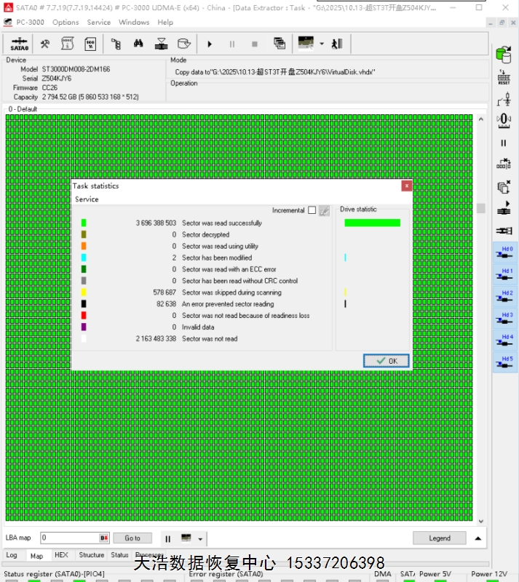The width and height of the screenshot is (519, 582).
Task: Open the map view dropdown arrow in toolbar
Action: [x=322, y=44]
